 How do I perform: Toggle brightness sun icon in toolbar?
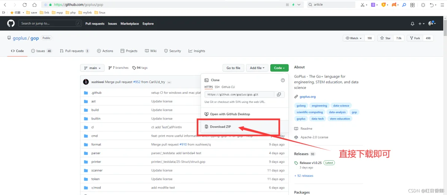click(423, 5)
